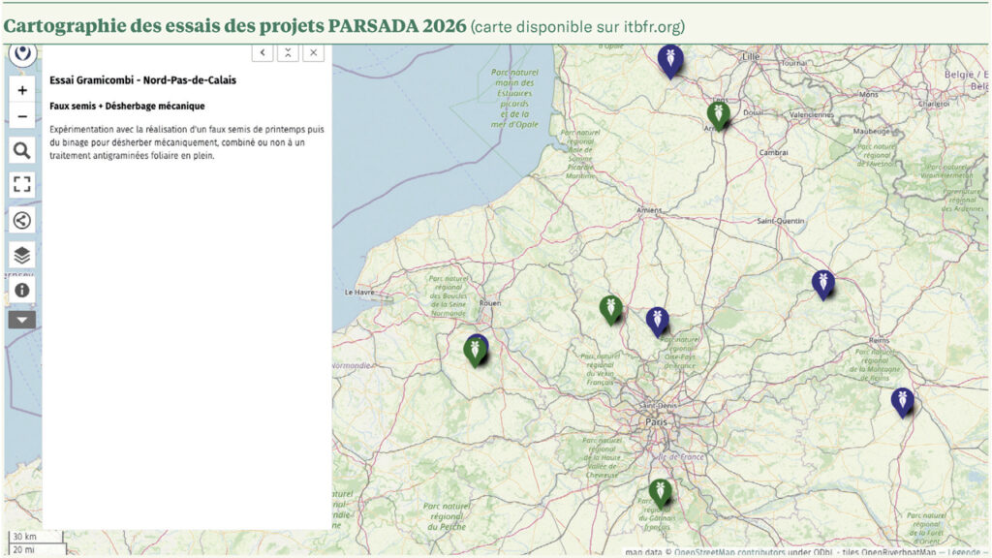Click the green marker south of Paris
The image size is (992, 558).
click(x=661, y=491)
